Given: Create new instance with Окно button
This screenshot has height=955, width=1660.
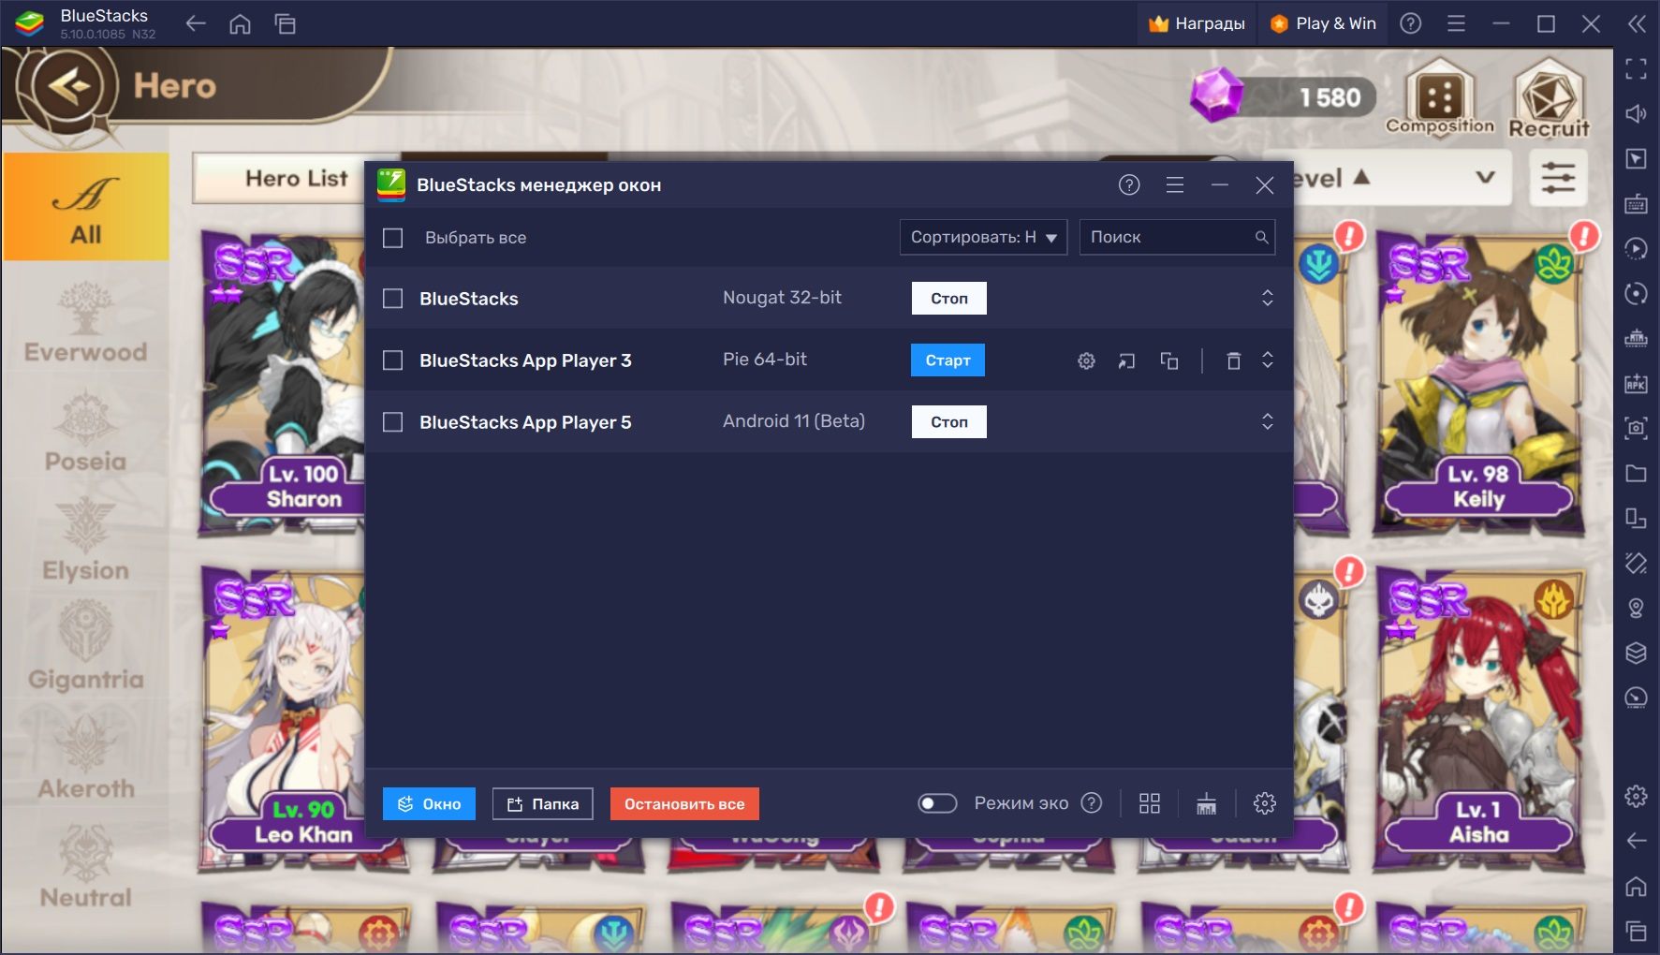Looking at the screenshot, I should coord(429,804).
